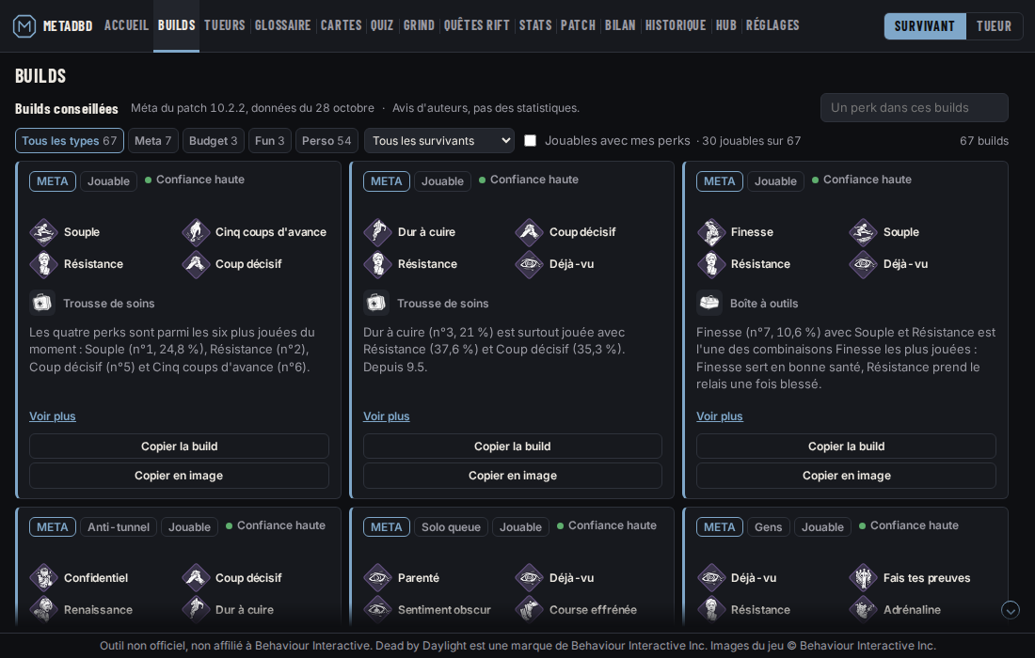Click Résistance icon in Gens build
This screenshot has width=1035, height=658.
[711, 610]
